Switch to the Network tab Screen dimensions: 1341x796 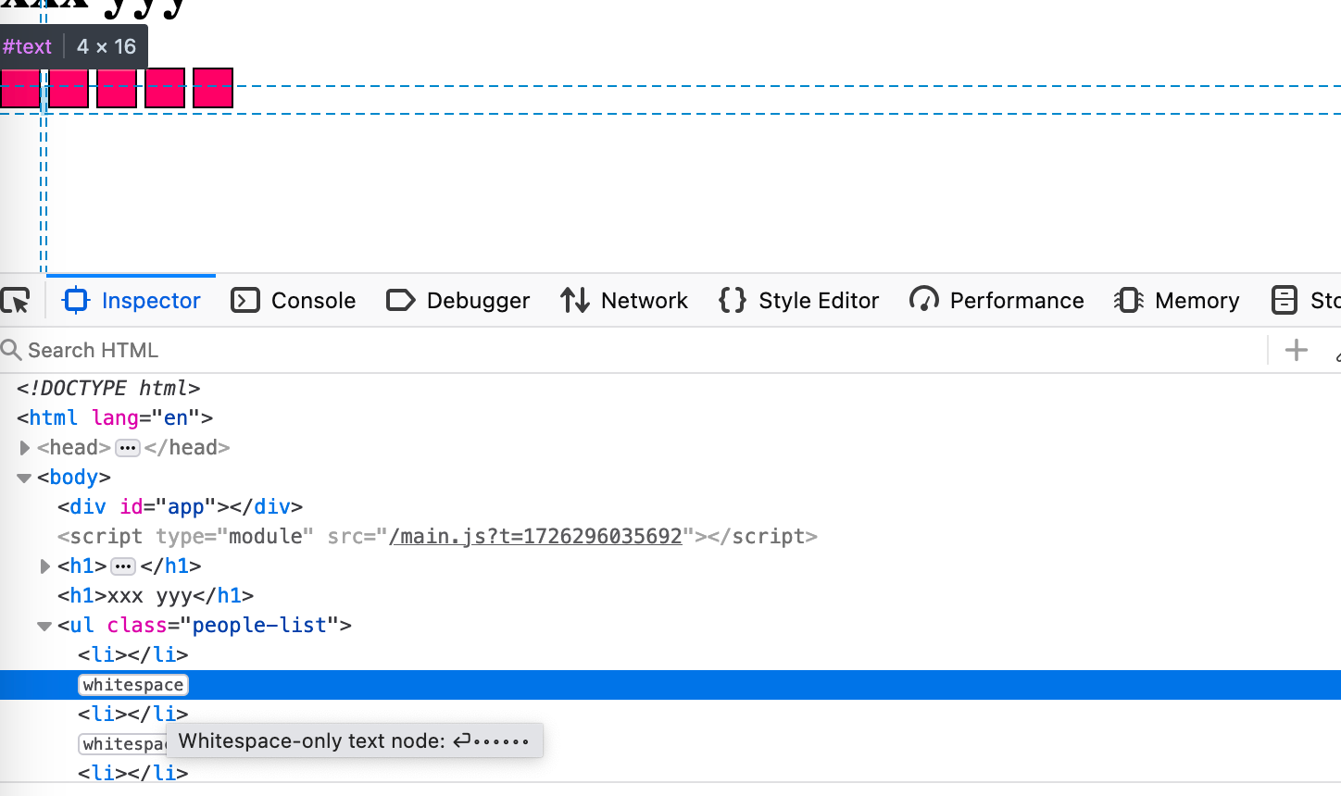click(x=624, y=301)
